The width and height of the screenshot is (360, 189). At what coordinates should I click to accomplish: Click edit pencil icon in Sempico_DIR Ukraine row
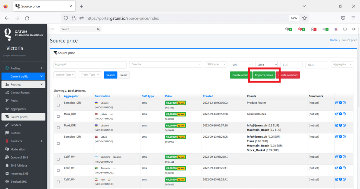pyautogui.click(x=336, y=103)
